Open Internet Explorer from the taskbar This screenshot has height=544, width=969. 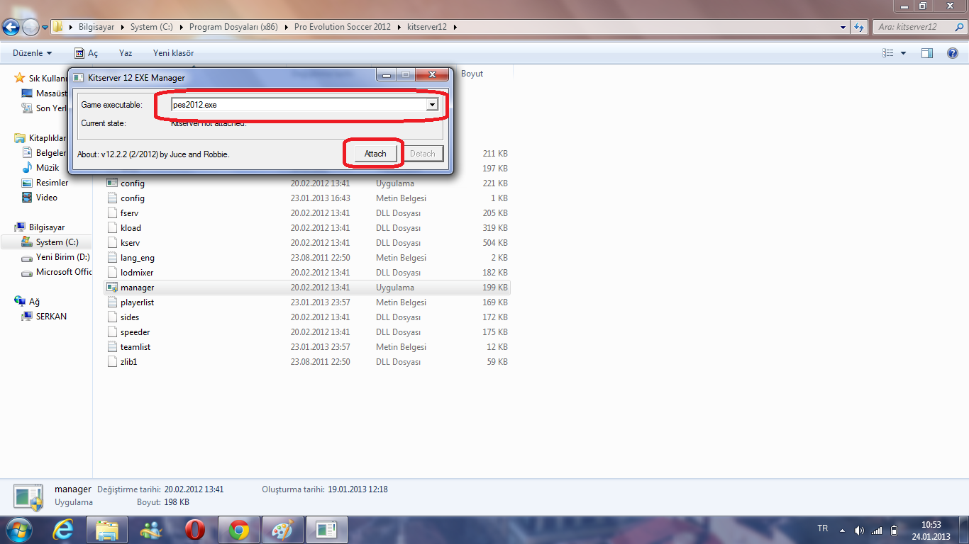[63, 530]
